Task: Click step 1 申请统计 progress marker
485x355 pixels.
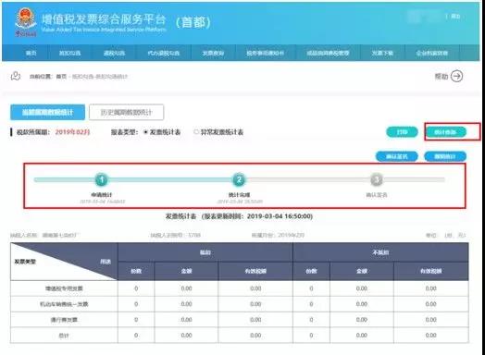Action: [x=102, y=179]
